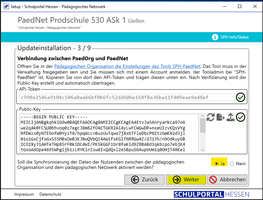263x200 pixels.
Task: Click the Updateinstallation - 3 / 9 label
Action: click(x=54, y=48)
